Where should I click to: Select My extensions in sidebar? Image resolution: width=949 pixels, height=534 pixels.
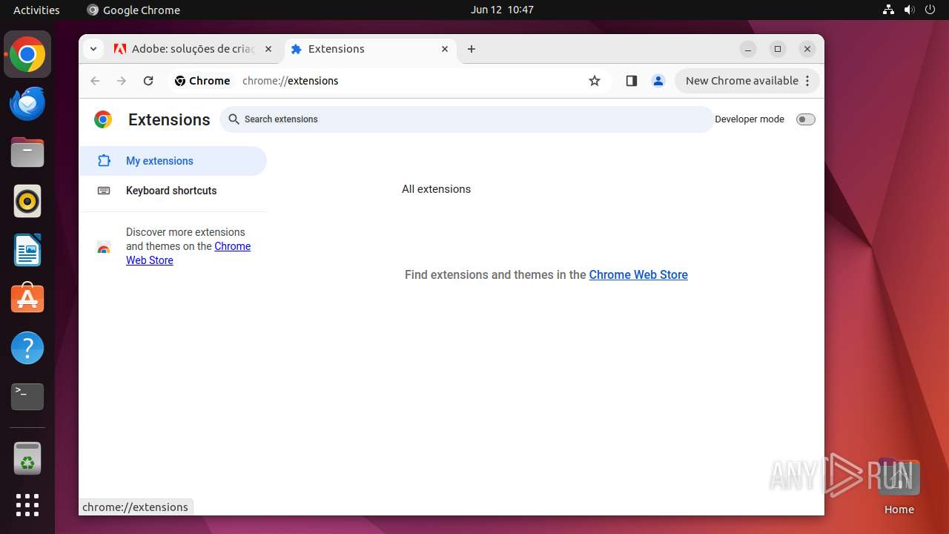click(173, 161)
